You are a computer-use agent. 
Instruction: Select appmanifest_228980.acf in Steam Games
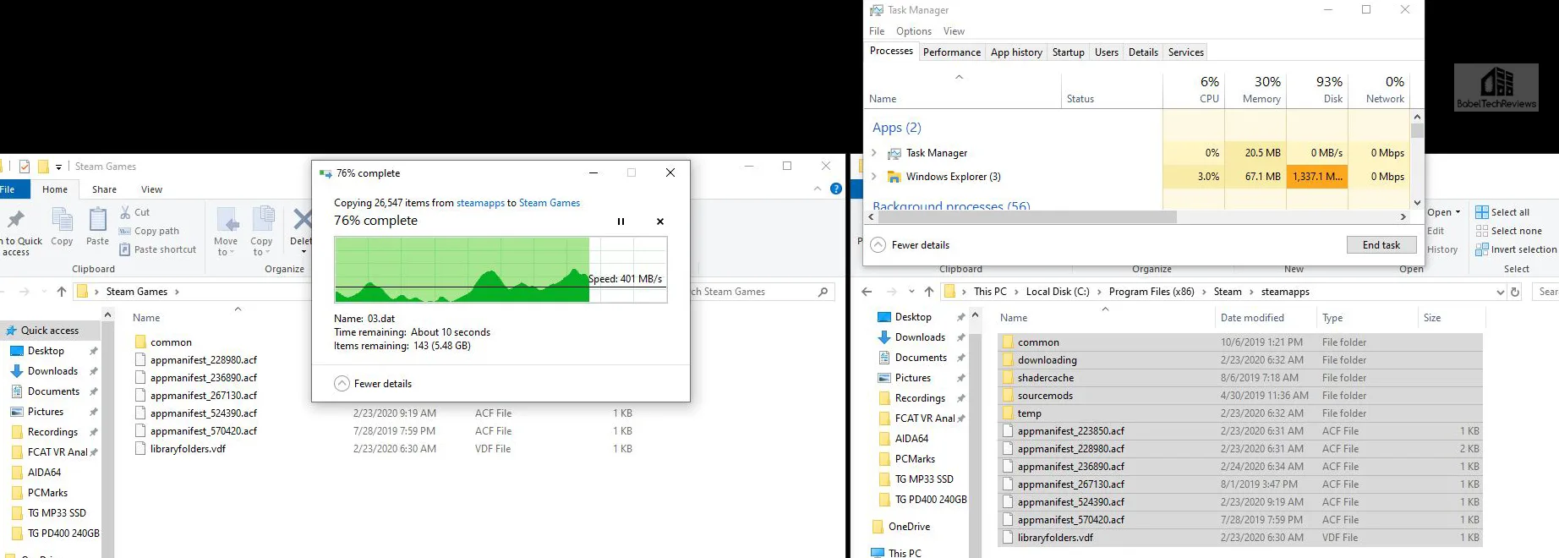click(204, 360)
